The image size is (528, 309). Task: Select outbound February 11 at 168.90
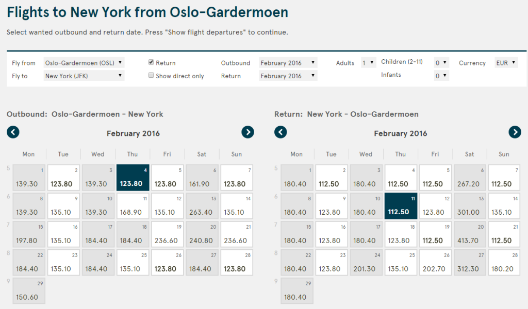click(133, 206)
